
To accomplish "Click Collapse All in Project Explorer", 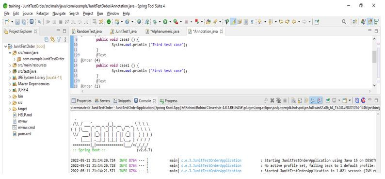I will click(46, 39).
